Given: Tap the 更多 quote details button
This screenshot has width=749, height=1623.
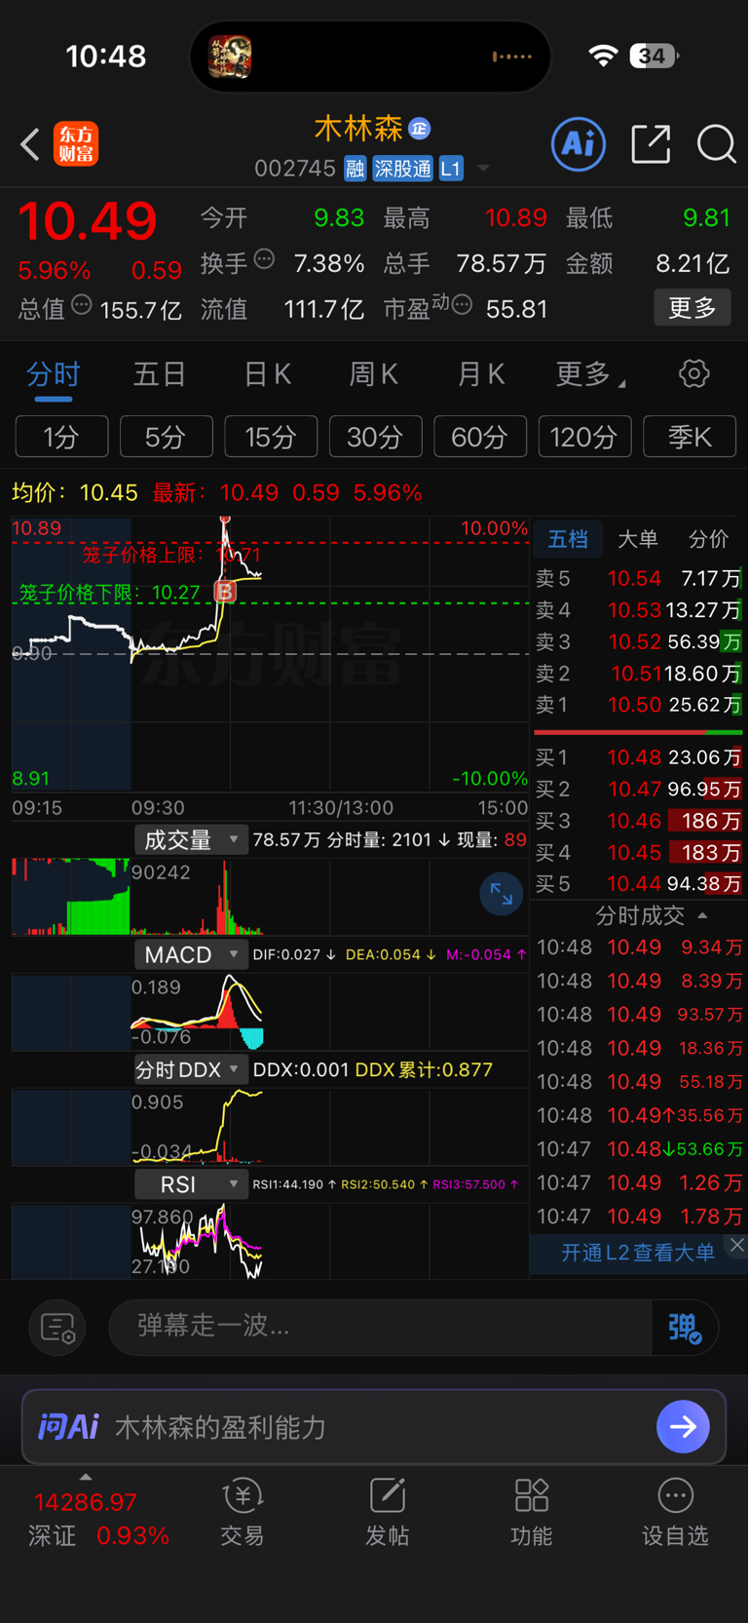Looking at the screenshot, I should click(693, 308).
